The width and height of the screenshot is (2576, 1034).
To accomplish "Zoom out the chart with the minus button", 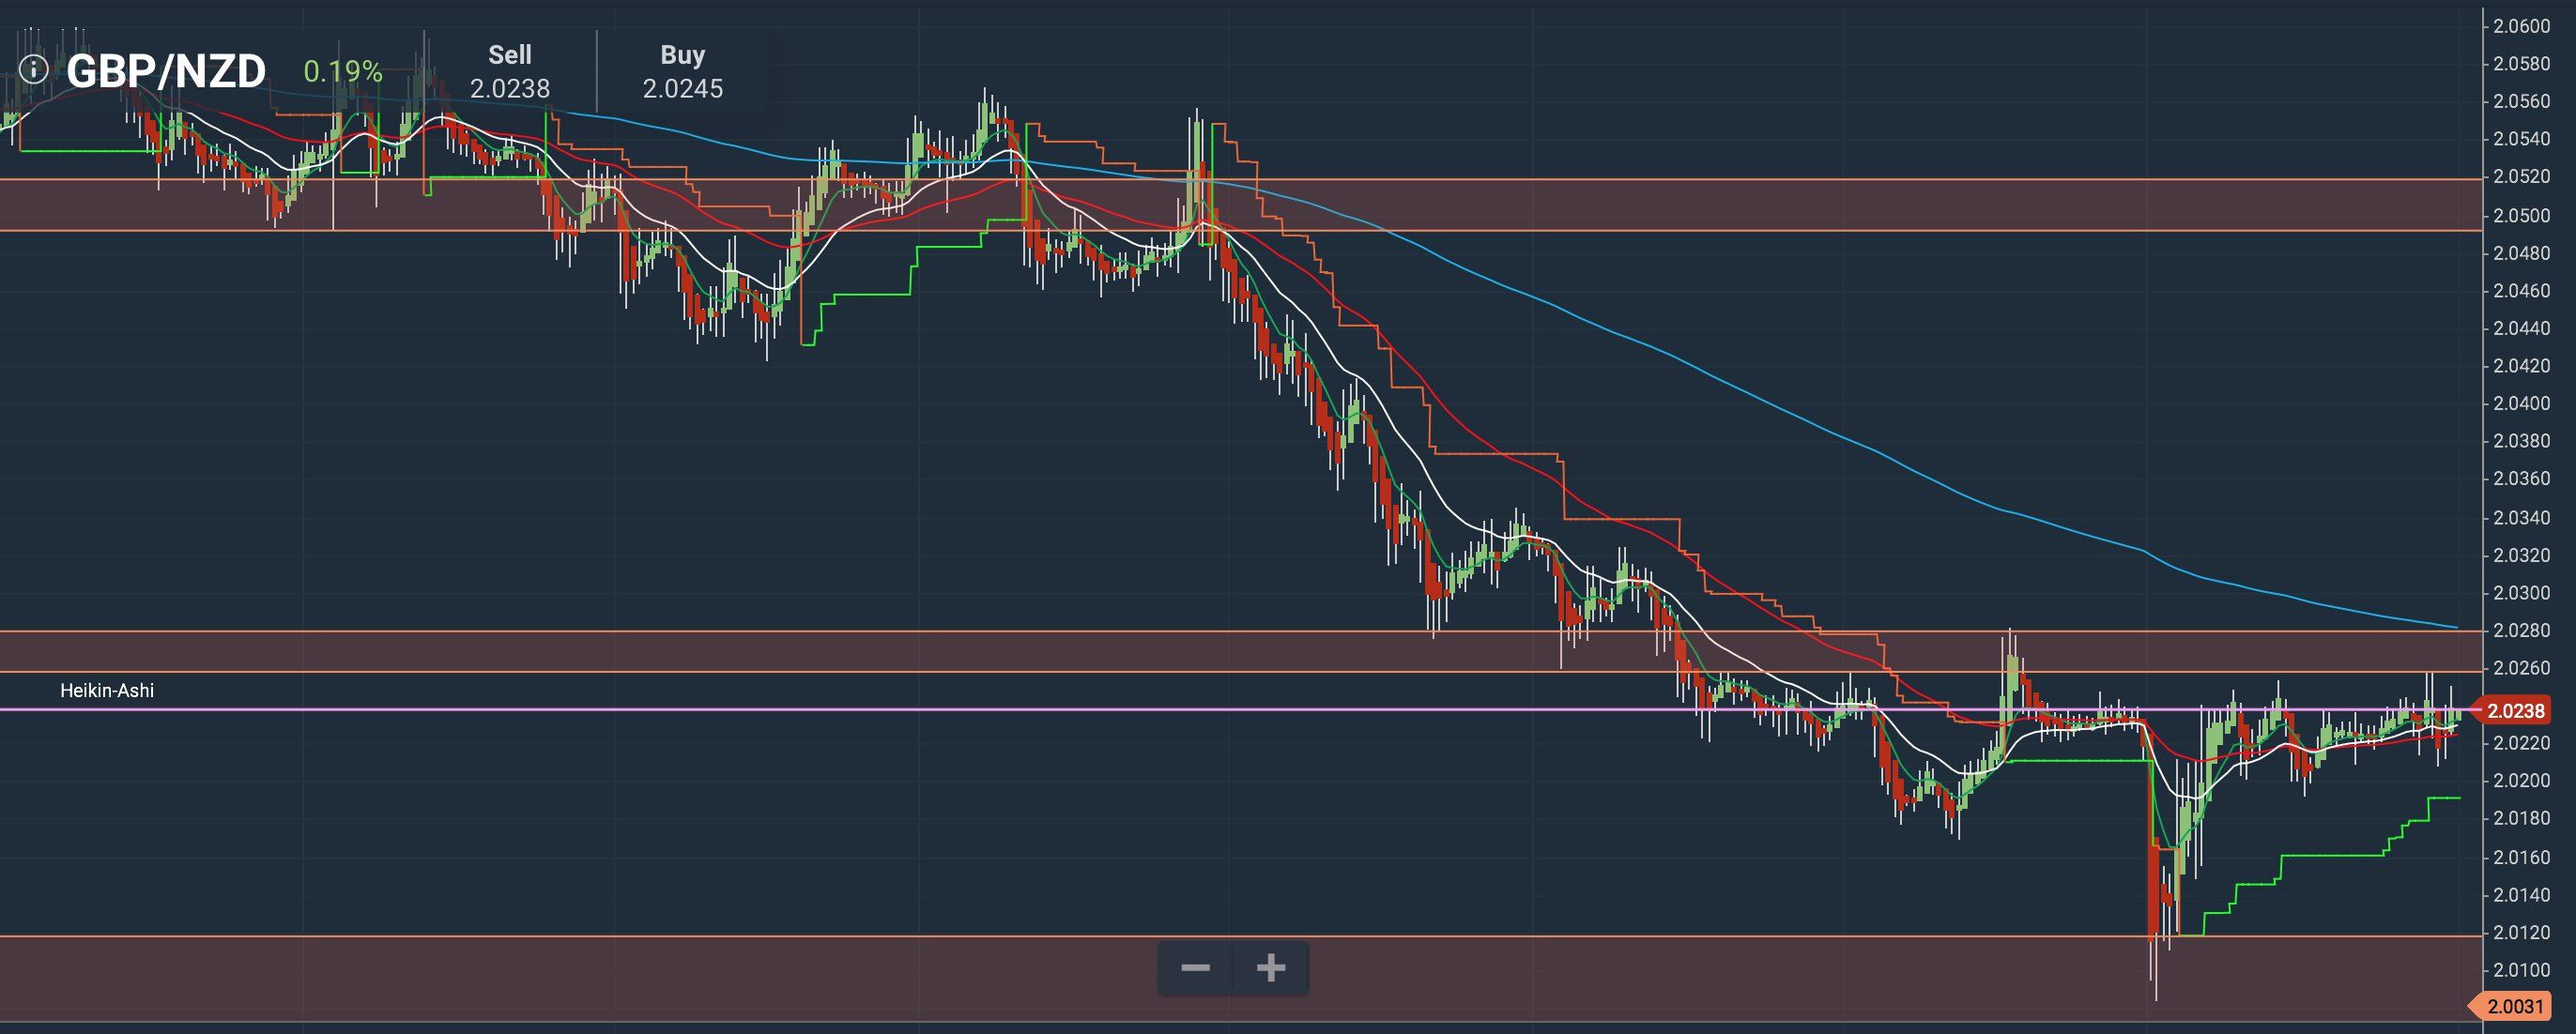I will click(1195, 967).
